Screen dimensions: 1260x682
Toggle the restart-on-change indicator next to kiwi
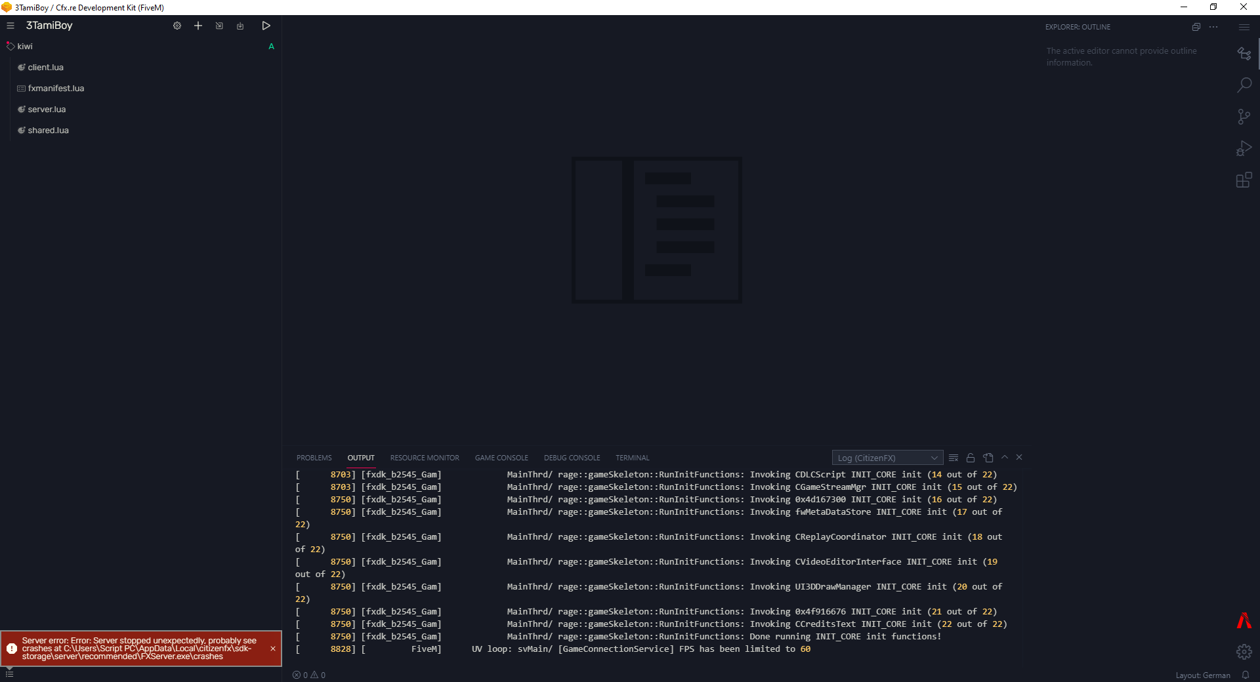(272, 47)
